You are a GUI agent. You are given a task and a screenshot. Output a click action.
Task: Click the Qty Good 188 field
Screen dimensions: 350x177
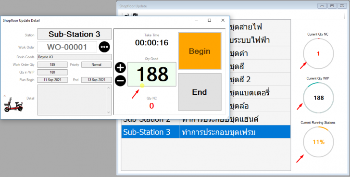click(152, 75)
